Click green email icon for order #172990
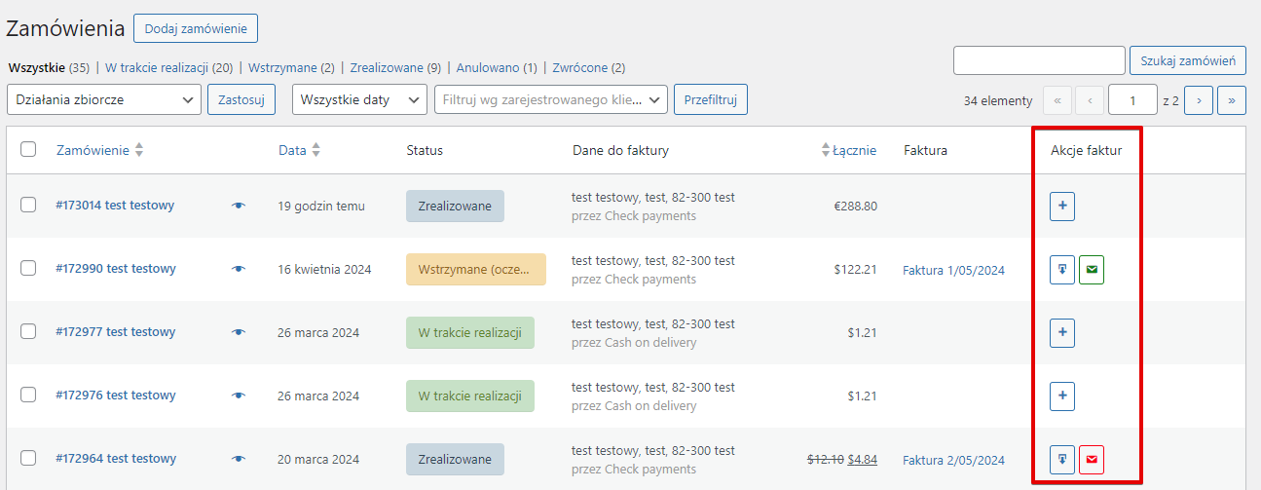The width and height of the screenshot is (1261, 490). click(1092, 270)
